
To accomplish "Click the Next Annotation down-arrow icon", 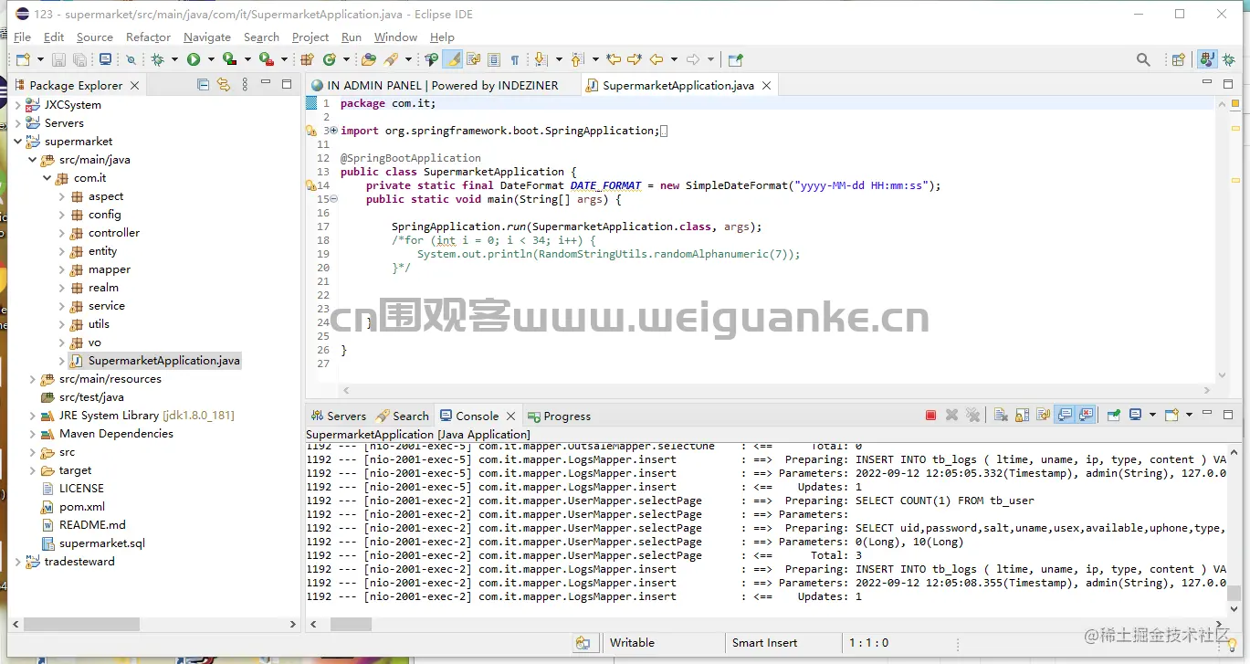I will [x=540, y=59].
